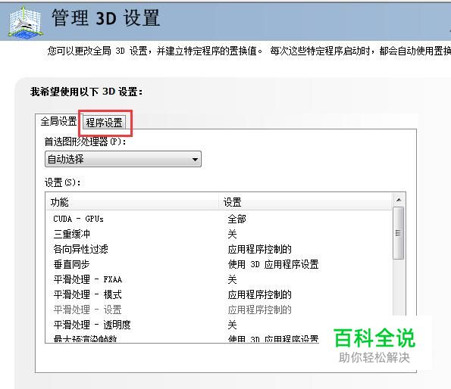Click the 设置 column header
This screenshot has width=451, height=389.
coord(305,202)
